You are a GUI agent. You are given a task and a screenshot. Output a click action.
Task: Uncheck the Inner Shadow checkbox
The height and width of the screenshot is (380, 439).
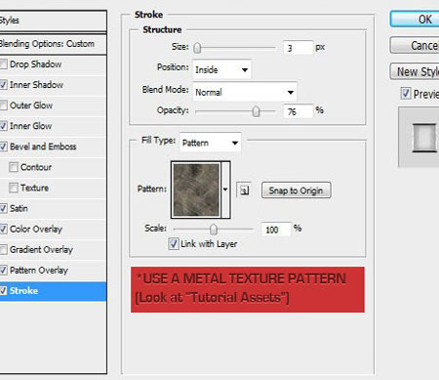click(3, 85)
